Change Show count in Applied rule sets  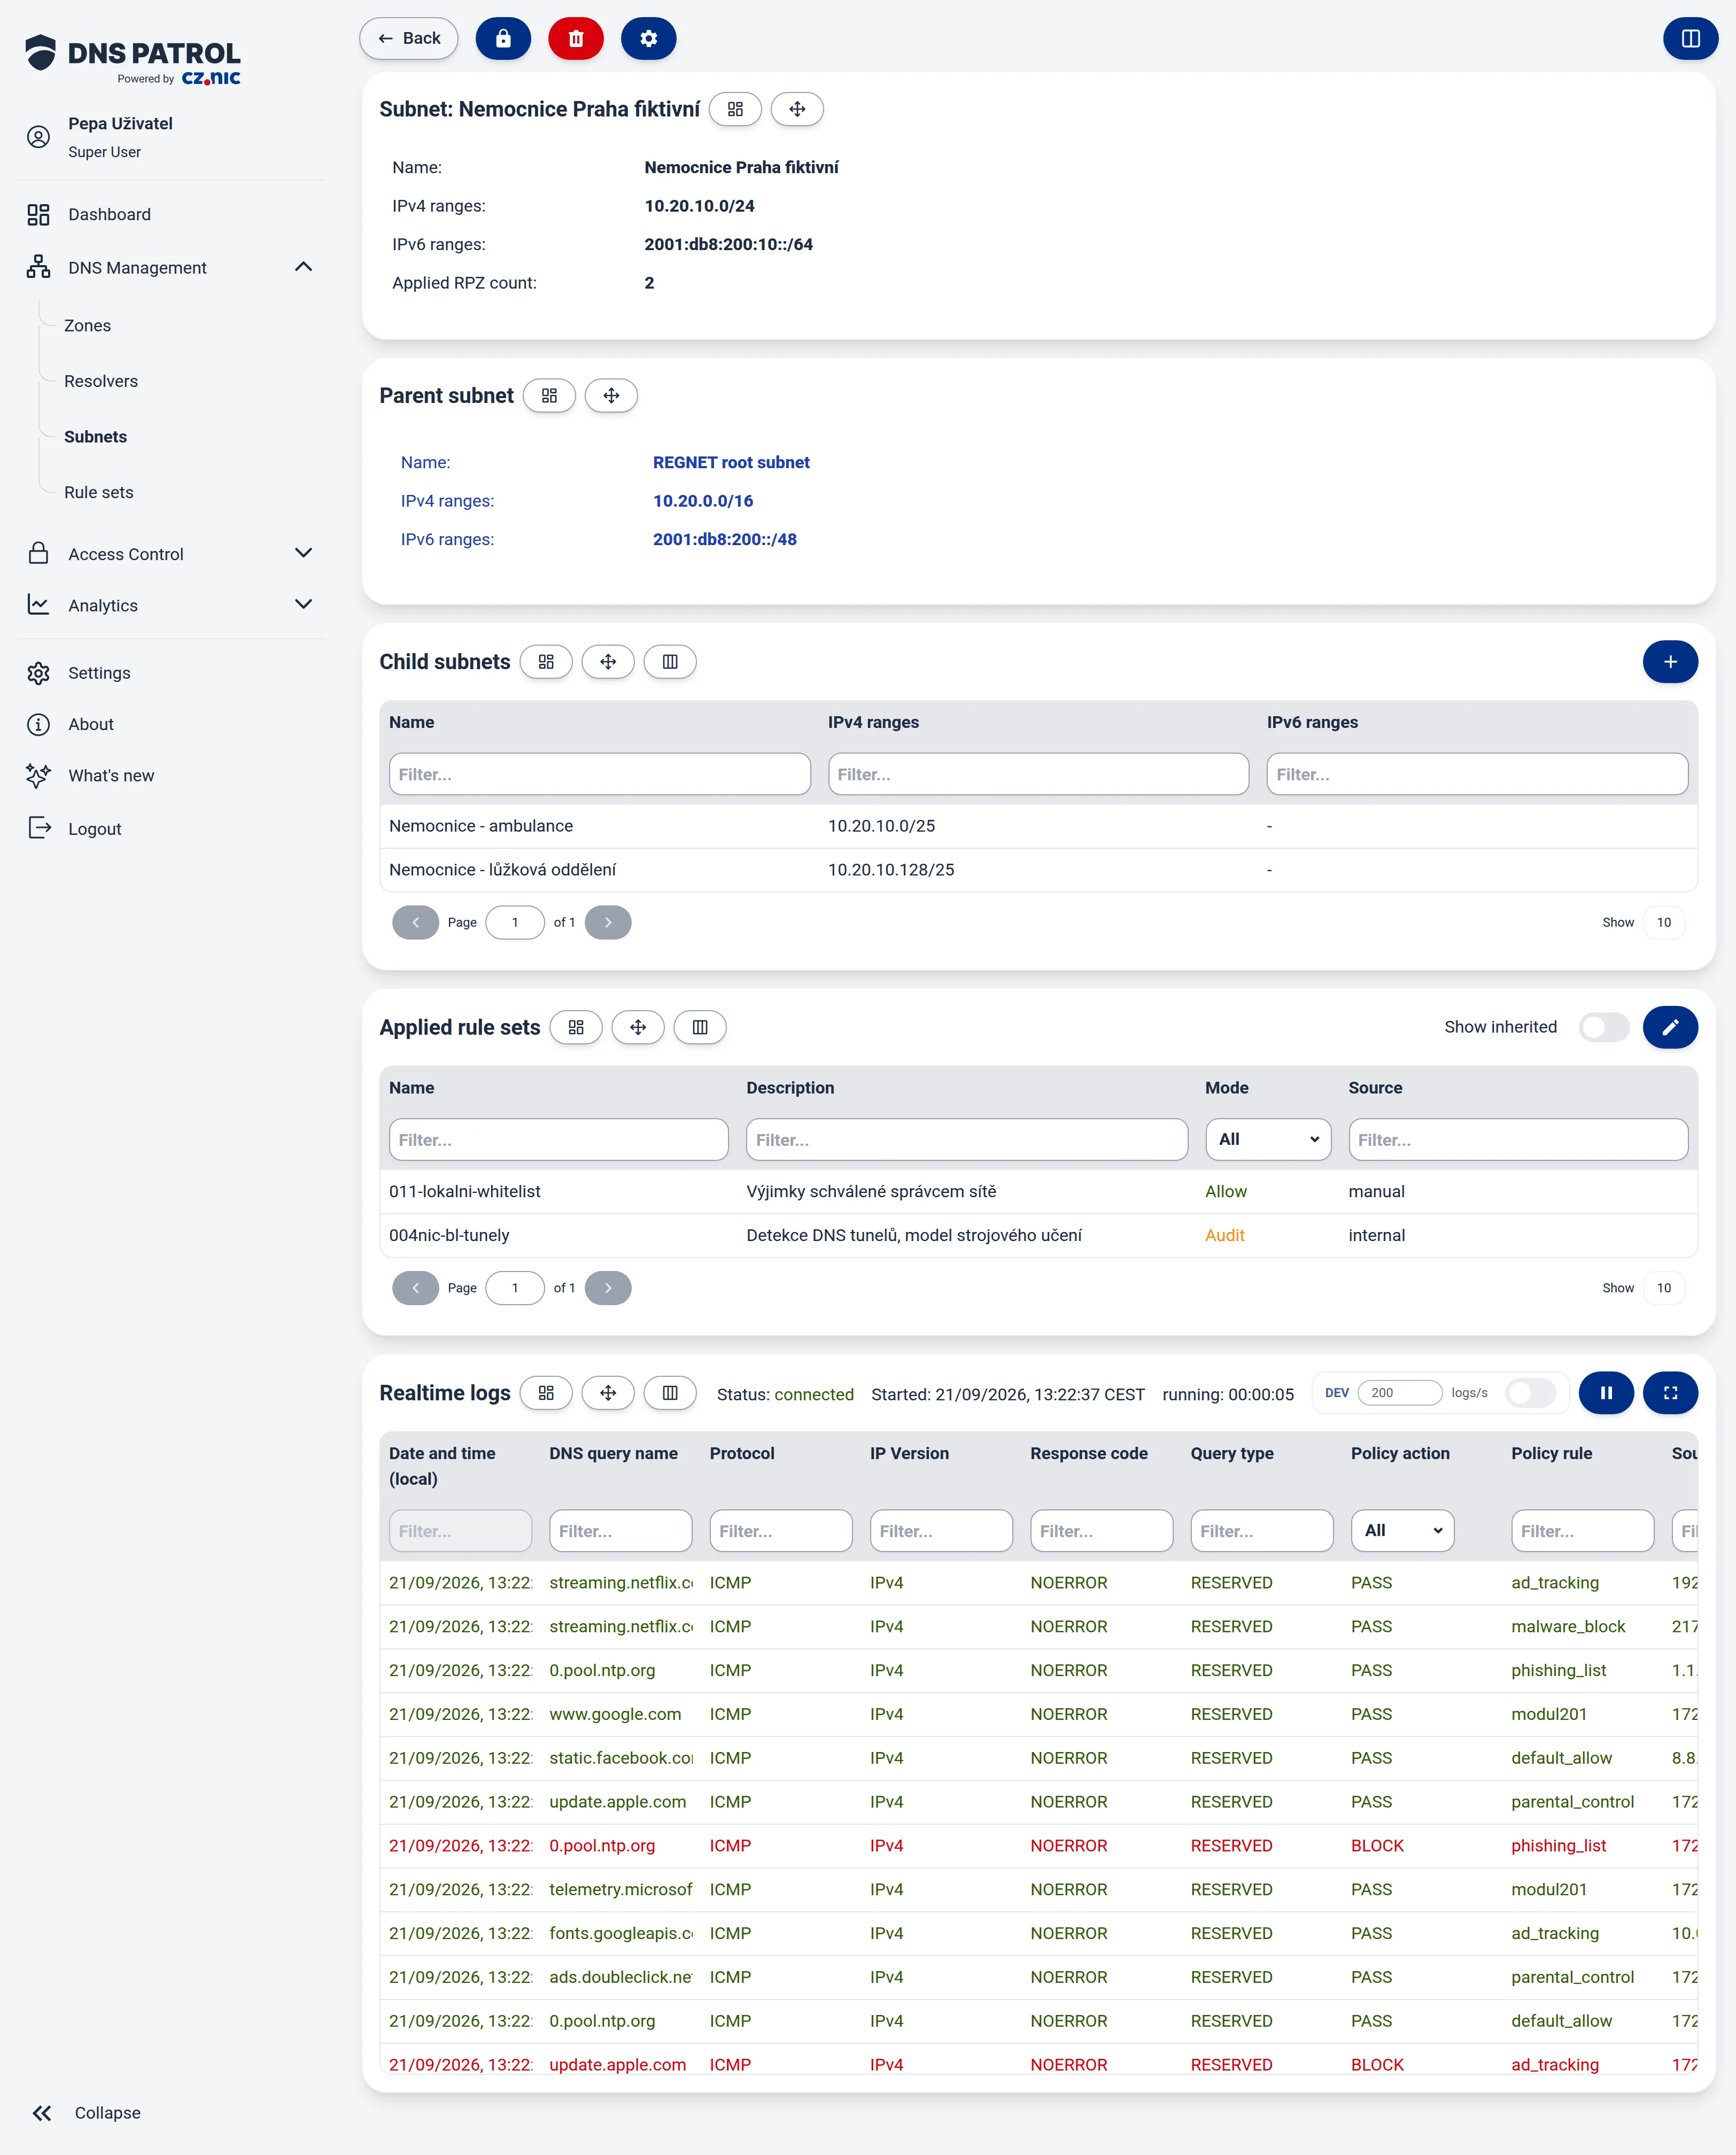(x=1663, y=1288)
